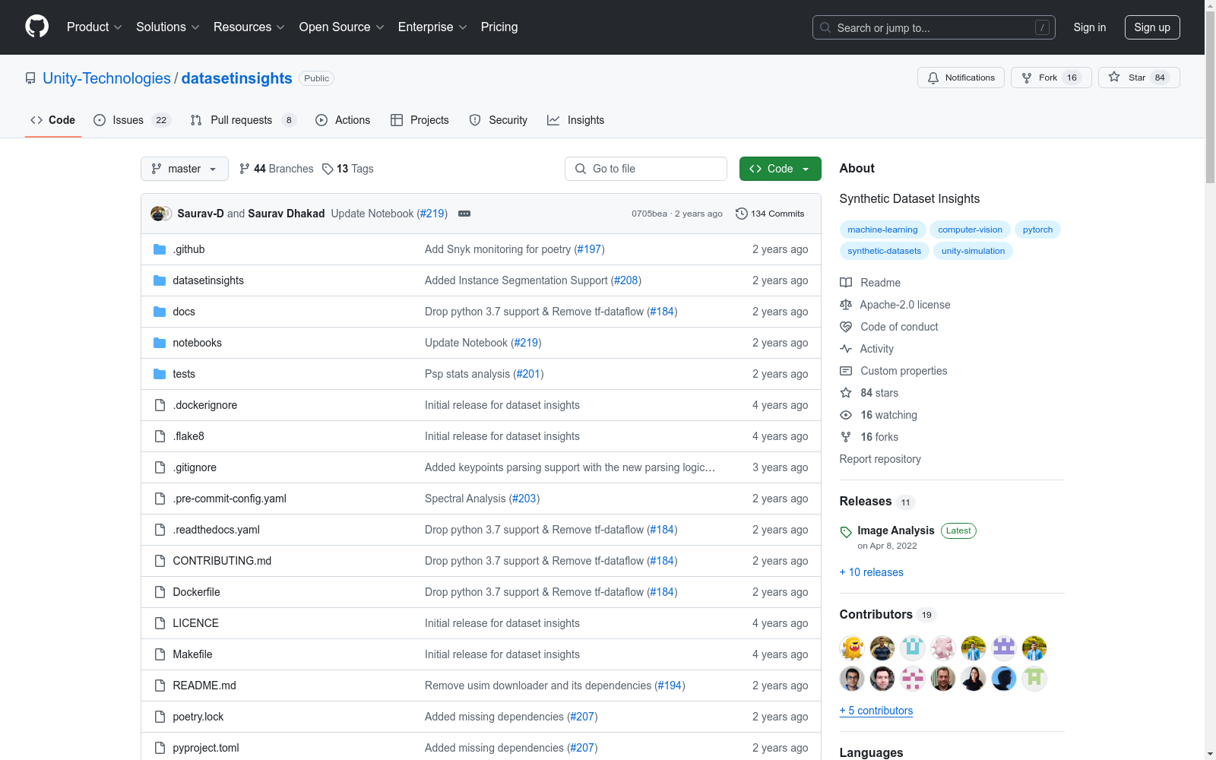Click the commit message ellipsis expander icon
Screen dimensions: 1216x760
464,214
